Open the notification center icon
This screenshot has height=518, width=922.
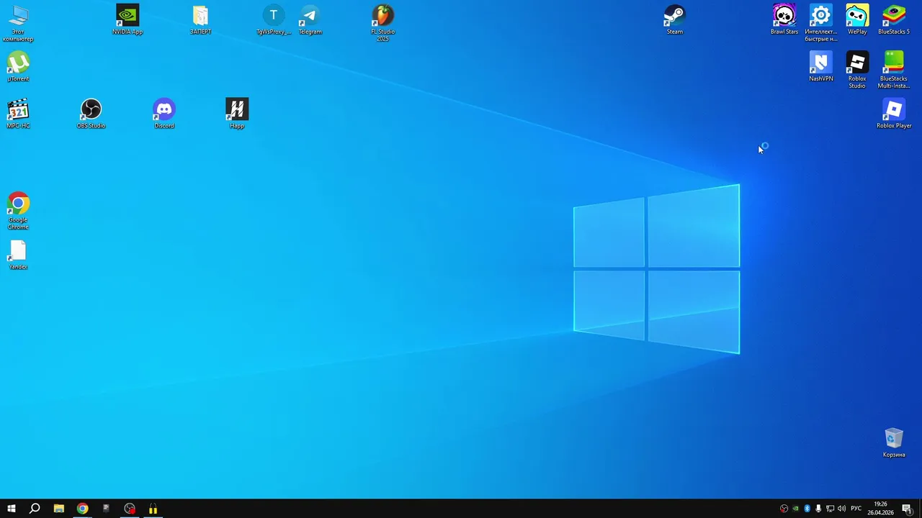(907, 509)
